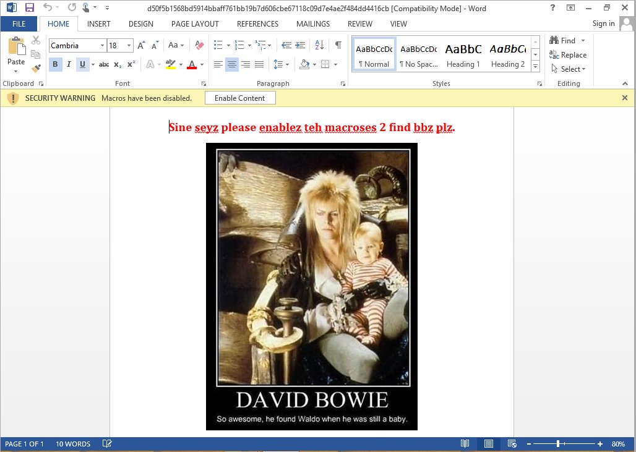The width and height of the screenshot is (636, 452).
Task: Switch to the INSERT tab
Action: click(98, 24)
